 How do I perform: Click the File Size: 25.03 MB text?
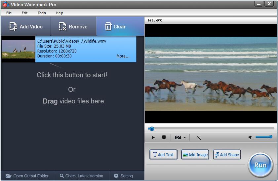click(x=54, y=46)
